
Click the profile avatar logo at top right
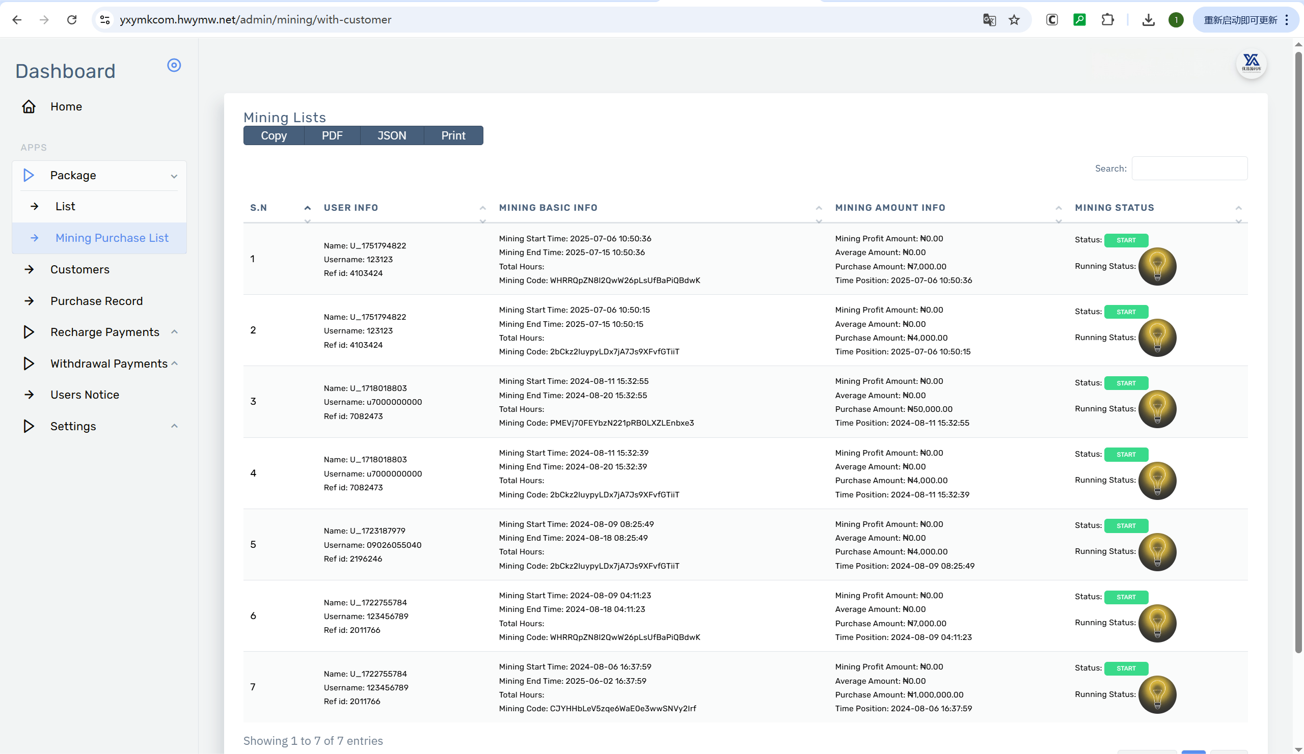coord(1251,64)
